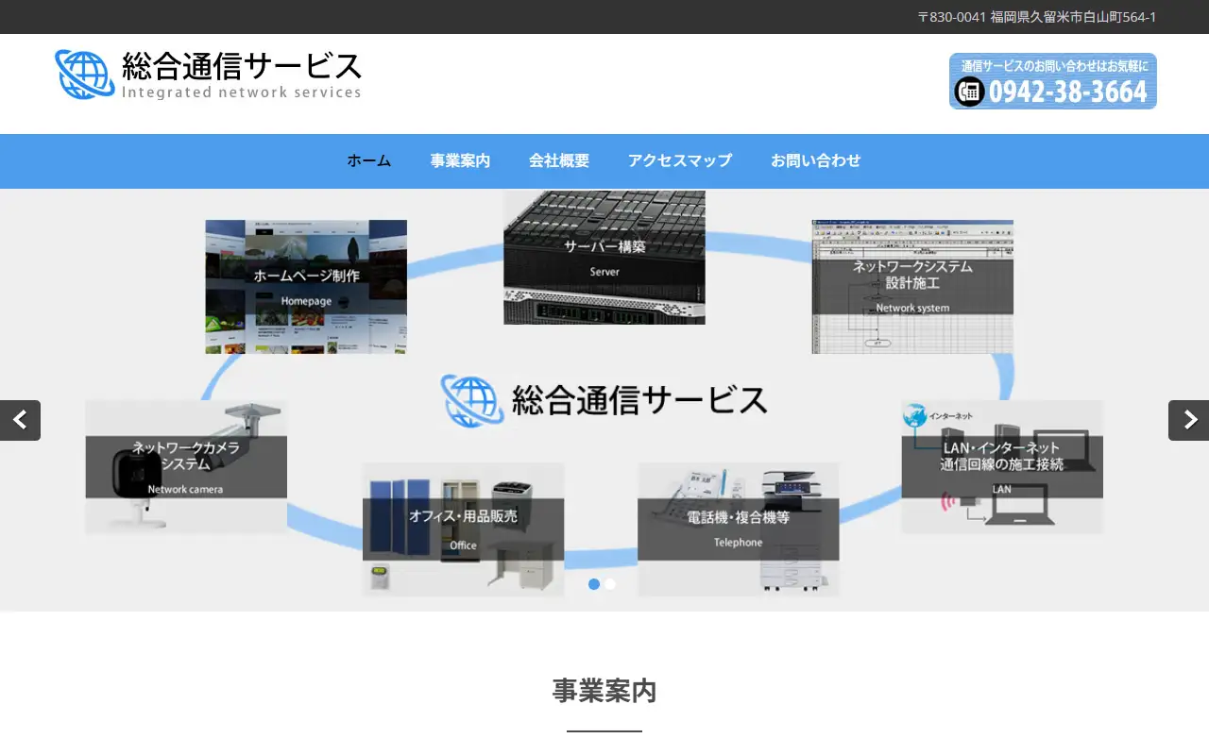1209x755 pixels.
Task: Select the second slider pagination dot
Action: coord(610,584)
